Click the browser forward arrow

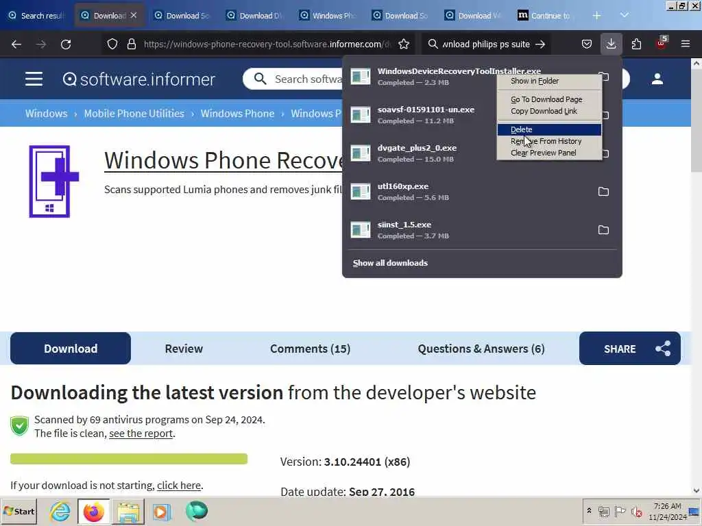pyautogui.click(x=41, y=45)
